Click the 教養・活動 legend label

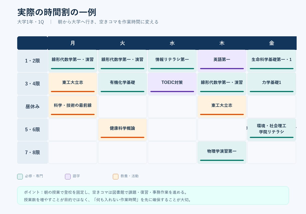(129, 176)
